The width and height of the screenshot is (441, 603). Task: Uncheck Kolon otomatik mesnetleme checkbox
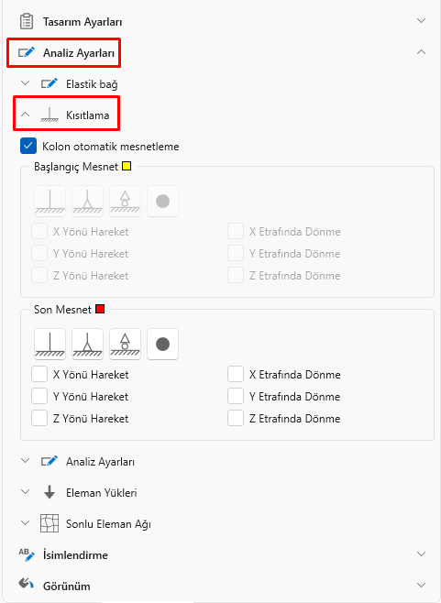(28, 146)
